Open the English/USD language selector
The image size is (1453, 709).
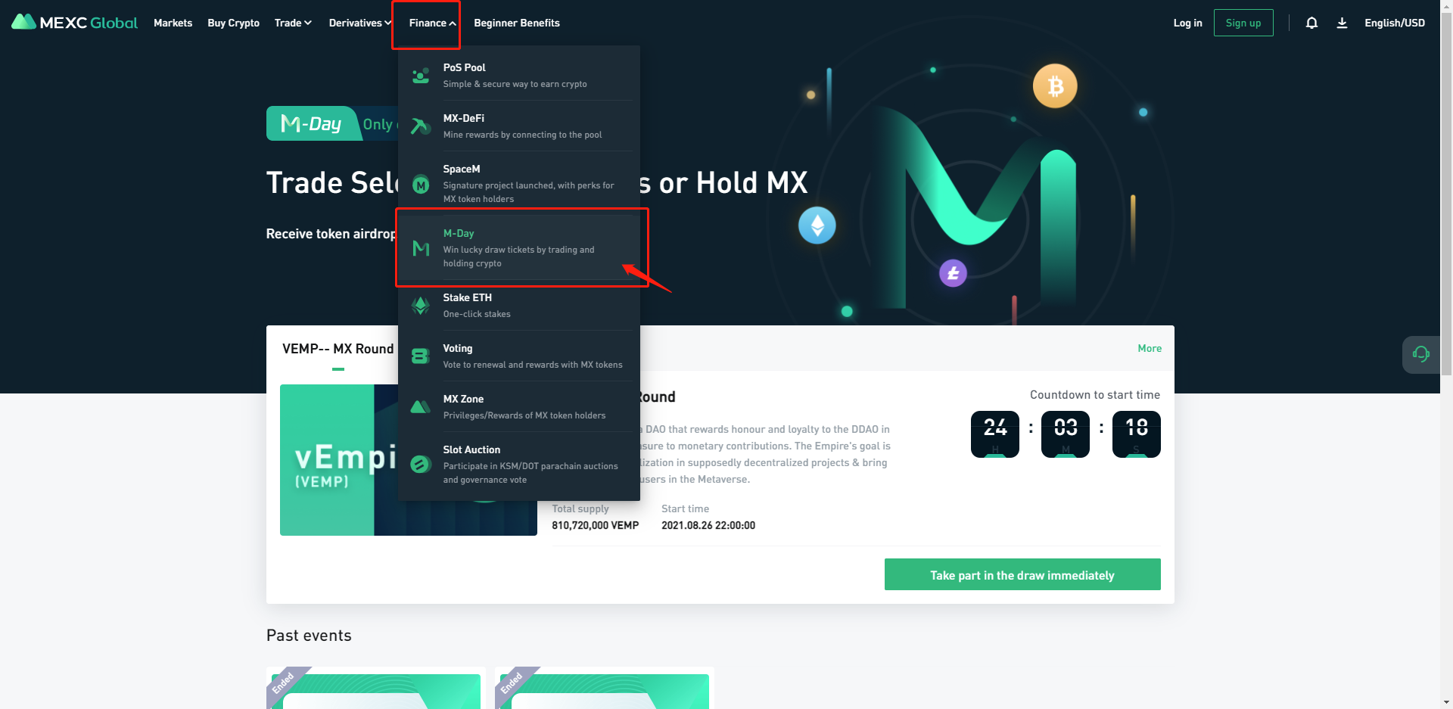click(x=1395, y=23)
